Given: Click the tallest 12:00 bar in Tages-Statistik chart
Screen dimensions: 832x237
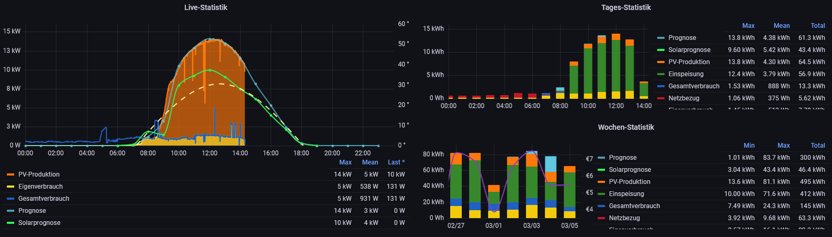Looking at the screenshot, I should [x=616, y=66].
